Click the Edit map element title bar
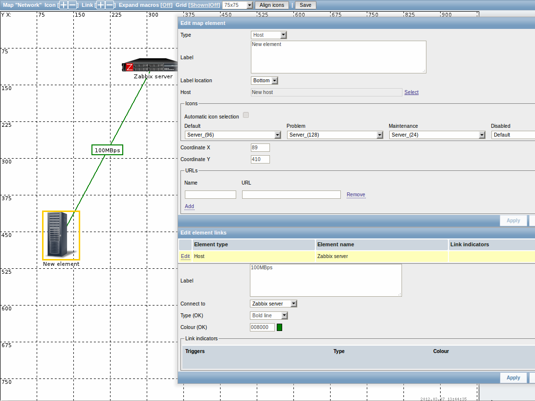535x401 pixels. point(356,23)
